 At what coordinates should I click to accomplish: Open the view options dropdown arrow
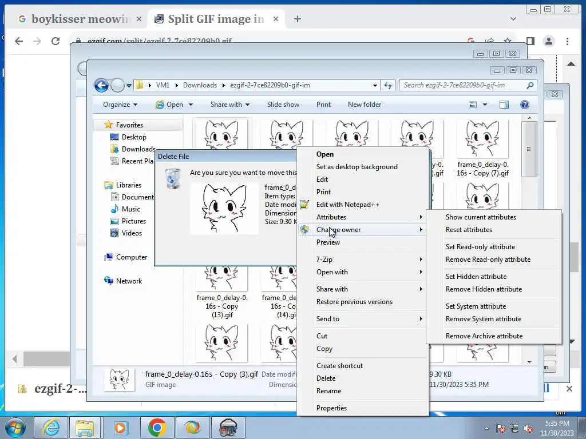[485, 105]
